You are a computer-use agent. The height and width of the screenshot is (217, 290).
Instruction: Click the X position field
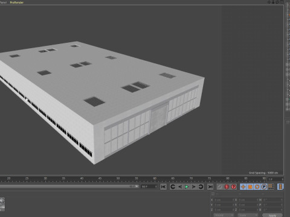point(224,200)
